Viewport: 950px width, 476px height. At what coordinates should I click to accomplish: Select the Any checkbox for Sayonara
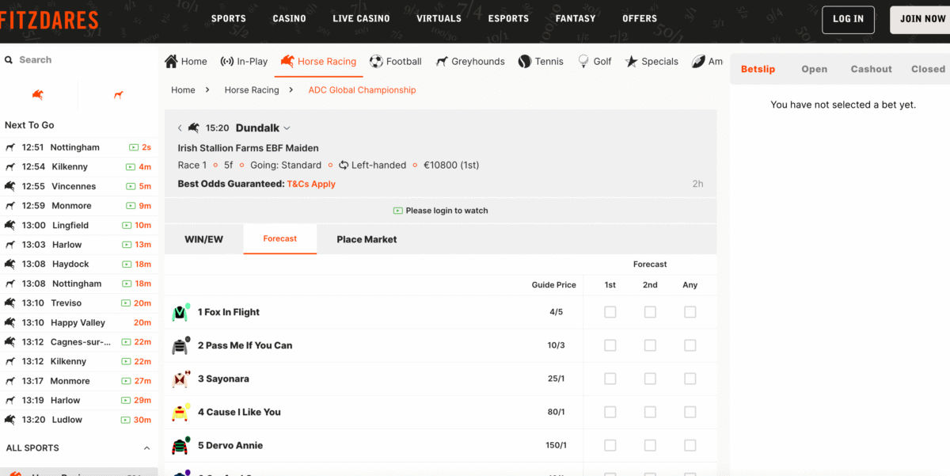[x=690, y=379]
